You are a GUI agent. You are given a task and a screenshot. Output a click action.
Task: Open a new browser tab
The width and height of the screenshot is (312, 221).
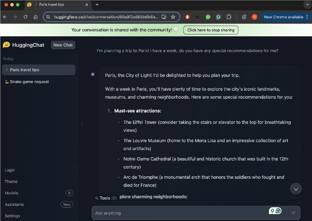(x=97, y=4)
